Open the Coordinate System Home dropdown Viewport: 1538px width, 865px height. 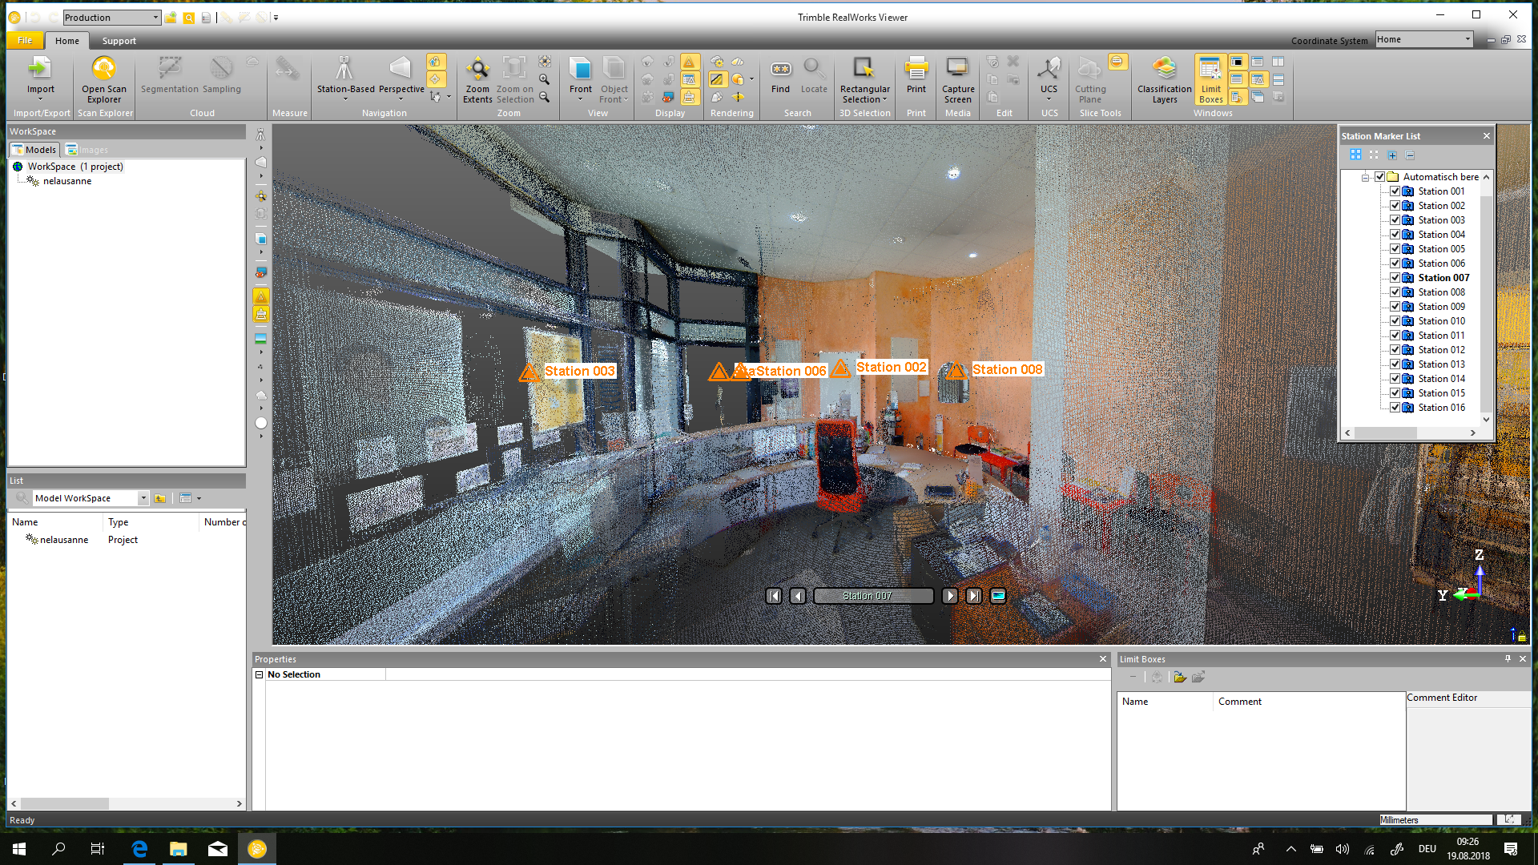[1468, 39]
